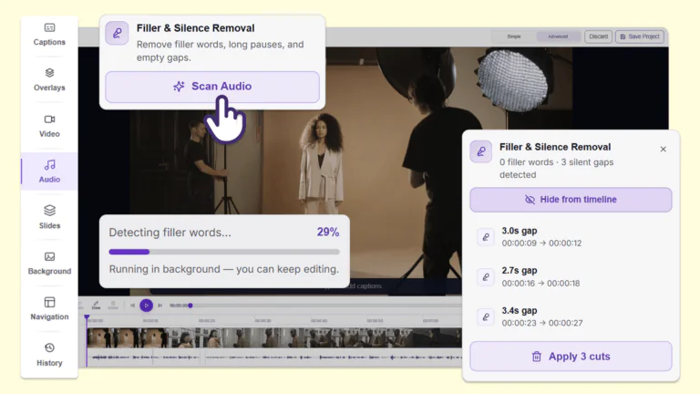Click Hide from timeline button
Image resolution: width=700 pixels, height=394 pixels.
571,200
